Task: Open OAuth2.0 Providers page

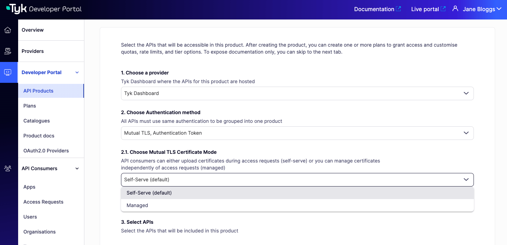Action: click(46, 151)
